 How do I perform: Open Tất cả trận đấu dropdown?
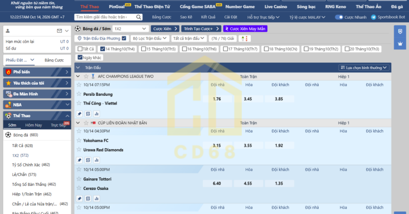189,39
